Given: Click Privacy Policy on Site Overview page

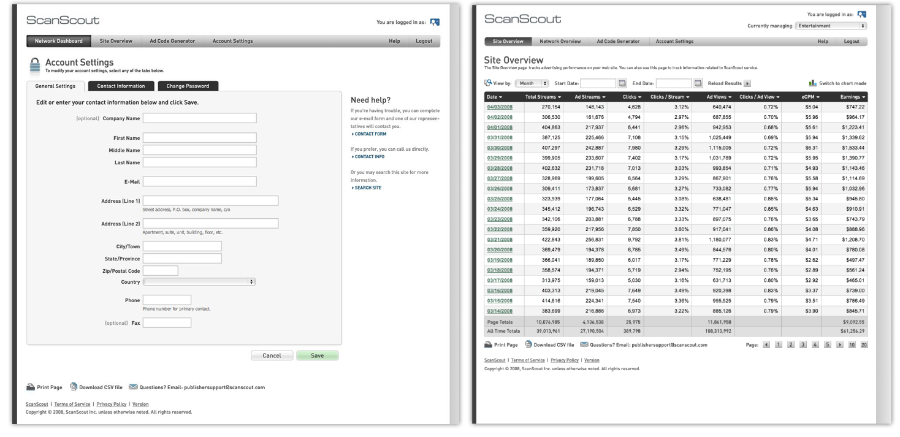Looking at the screenshot, I should (565, 360).
